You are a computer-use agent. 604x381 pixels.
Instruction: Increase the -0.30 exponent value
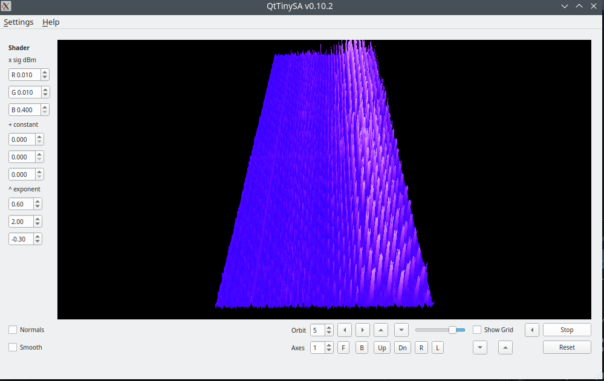37,236
